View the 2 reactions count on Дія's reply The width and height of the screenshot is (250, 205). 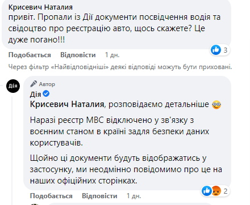225,191
